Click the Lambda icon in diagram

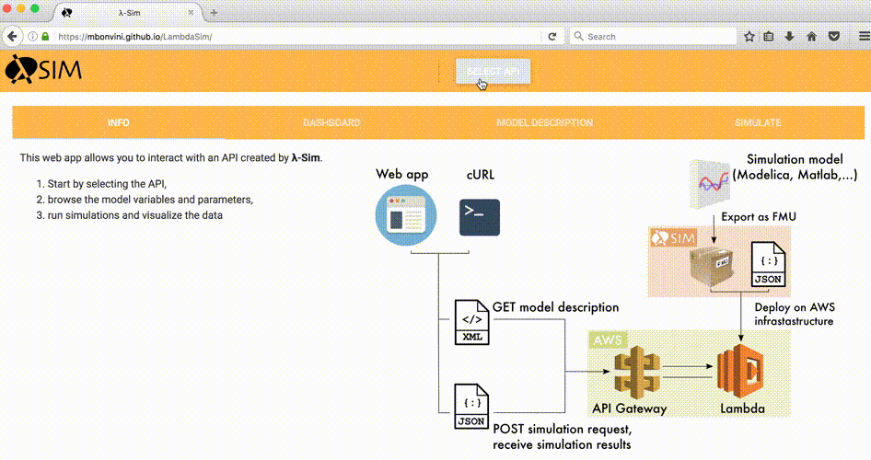[x=740, y=371]
